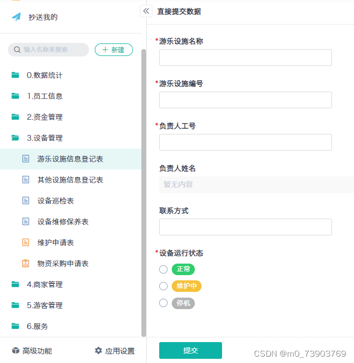This screenshot has height=363, width=354.
Task: Click the orange 物资采购申请表 workflow icon
Action: tap(26, 263)
